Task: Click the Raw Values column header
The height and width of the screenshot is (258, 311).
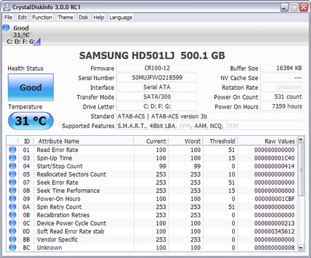Action: coord(267,141)
